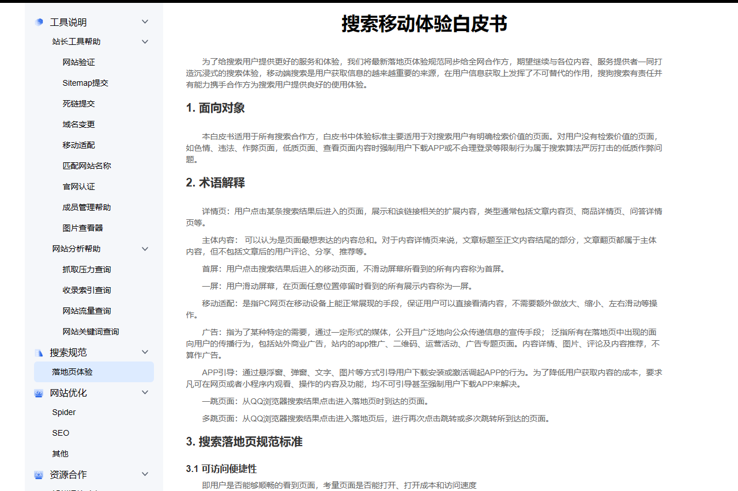The height and width of the screenshot is (491, 738).
Task: Collapse the 网站分析帮助 chevron
Action: pos(145,249)
